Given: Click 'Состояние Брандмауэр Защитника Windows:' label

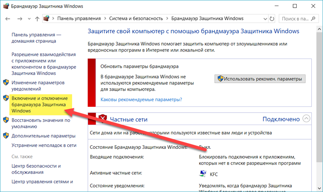Looking at the screenshot, I should coord(138,147).
